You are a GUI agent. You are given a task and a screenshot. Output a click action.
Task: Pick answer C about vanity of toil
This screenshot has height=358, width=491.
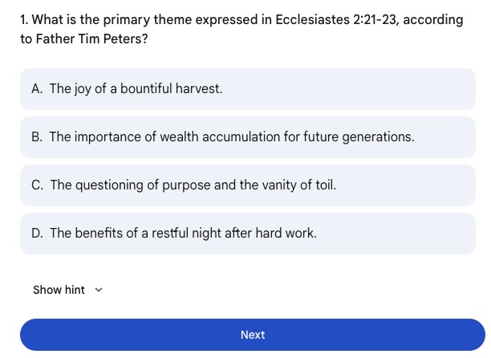(247, 185)
